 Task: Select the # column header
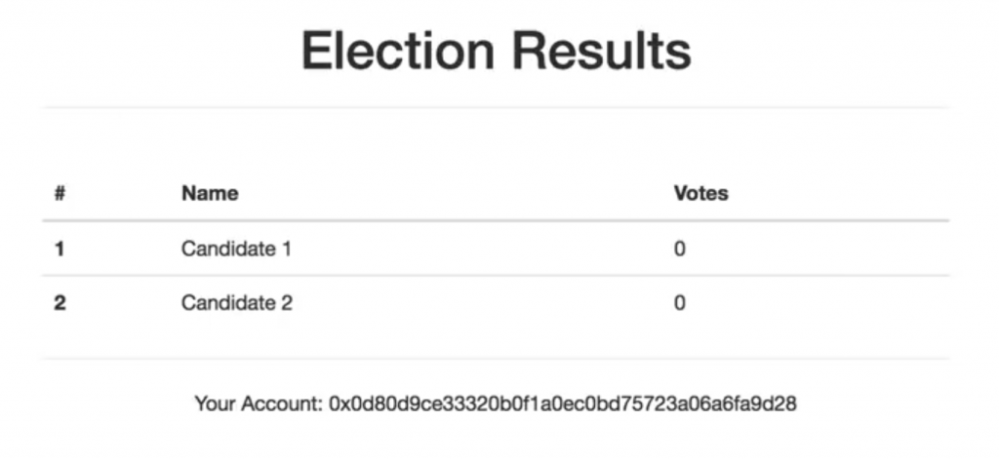point(60,193)
